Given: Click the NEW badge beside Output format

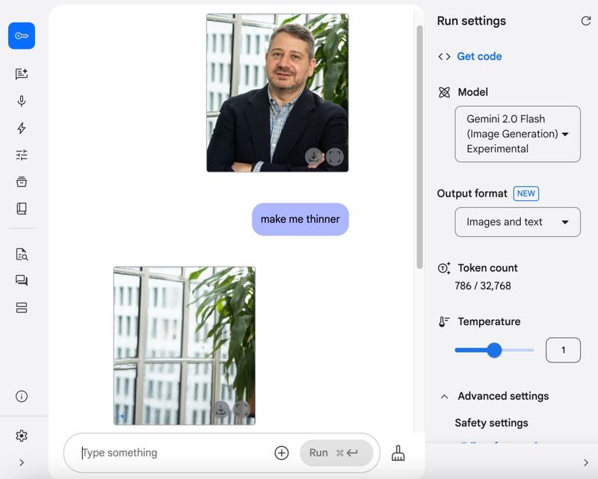Looking at the screenshot, I should coord(526,194).
